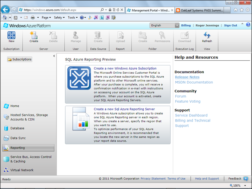Click the Delete Server ribbon icon
Viewport: 252px width, 189px height.
tap(53, 35)
